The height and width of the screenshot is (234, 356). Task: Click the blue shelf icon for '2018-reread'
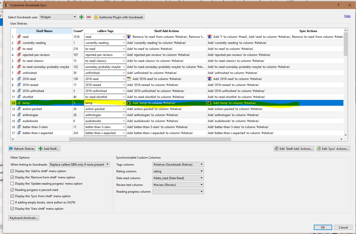pyautogui.click(x=19, y=85)
